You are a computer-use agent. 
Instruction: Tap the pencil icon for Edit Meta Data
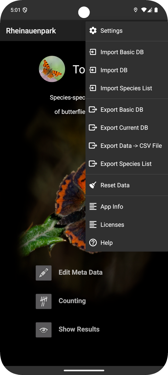(43, 273)
